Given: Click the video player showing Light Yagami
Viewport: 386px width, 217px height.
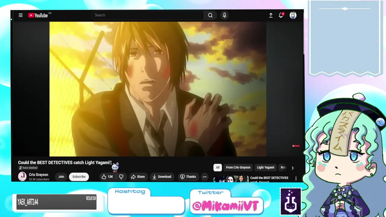Looking at the screenshot, I should pos(158,89).
